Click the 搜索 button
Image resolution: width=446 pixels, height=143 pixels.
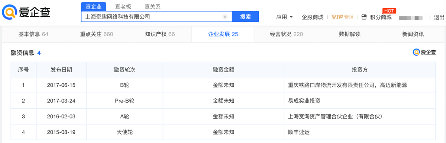[245, 17]
